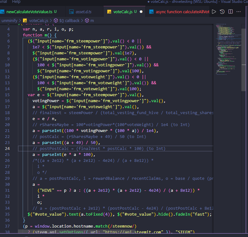Screen dimensions: 248x237
Task: Click line number 24 in the gutter
Action: pos(7,149)
